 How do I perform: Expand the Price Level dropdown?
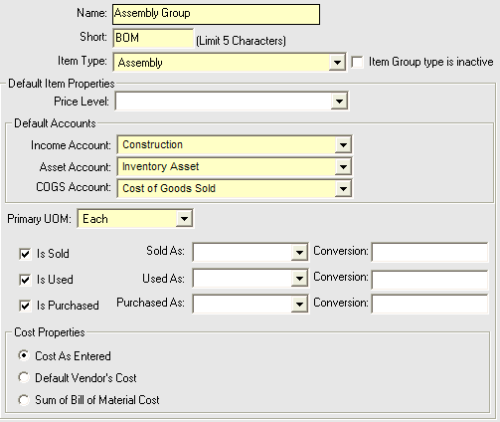click(339, 101)
